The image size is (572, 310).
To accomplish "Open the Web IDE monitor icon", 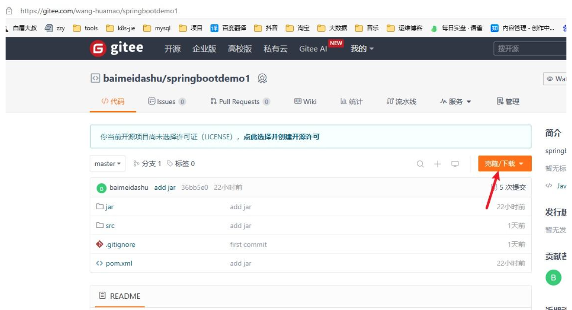I will click(x=455, y=164).
